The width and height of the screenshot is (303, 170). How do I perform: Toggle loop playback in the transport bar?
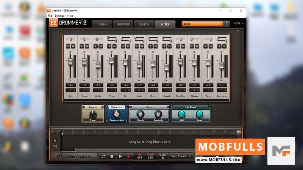pos(103,156)
